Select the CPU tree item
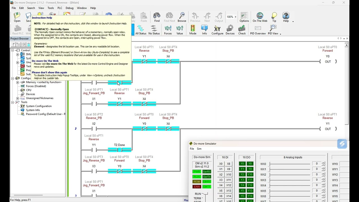 click(29, 90)
